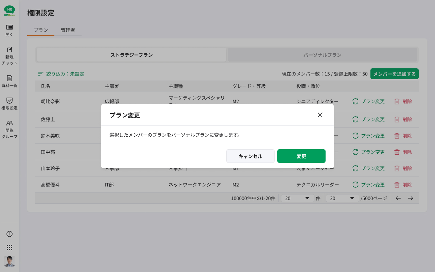
Task: Select the プラン tab
Action: tap(41, 30)
